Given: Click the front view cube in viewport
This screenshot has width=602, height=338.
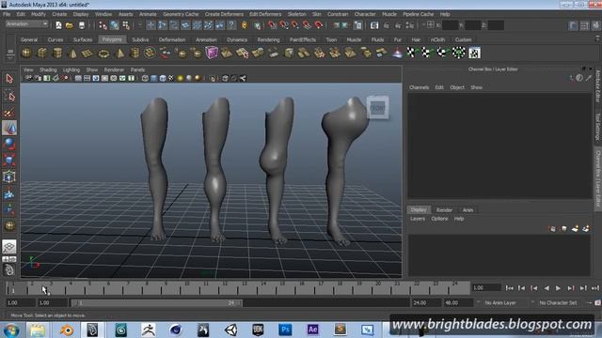Looking at the screenshot, I should coord(377,108).
